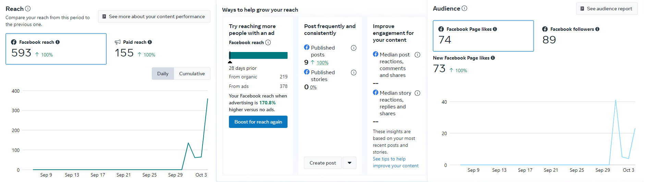Open See tips to help improve content link
This screenshot has width=646, height=182.
tap(395, 162)
